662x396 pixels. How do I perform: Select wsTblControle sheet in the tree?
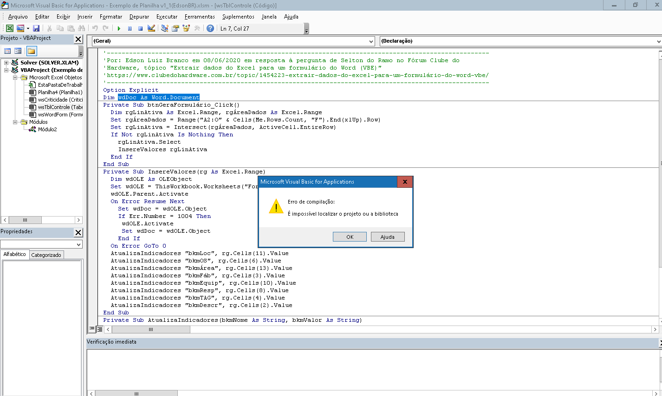click(x=60, y=107)
